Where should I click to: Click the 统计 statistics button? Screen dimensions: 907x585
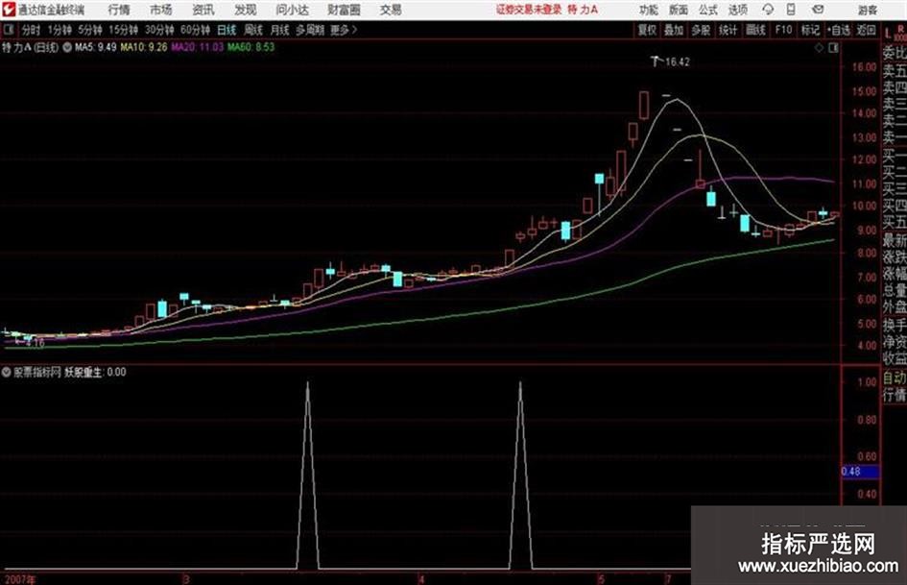point(728,30)
